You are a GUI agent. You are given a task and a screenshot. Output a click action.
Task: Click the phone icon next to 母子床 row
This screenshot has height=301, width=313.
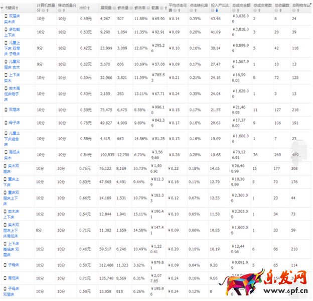pyautogui.click(x=6, y=122)
